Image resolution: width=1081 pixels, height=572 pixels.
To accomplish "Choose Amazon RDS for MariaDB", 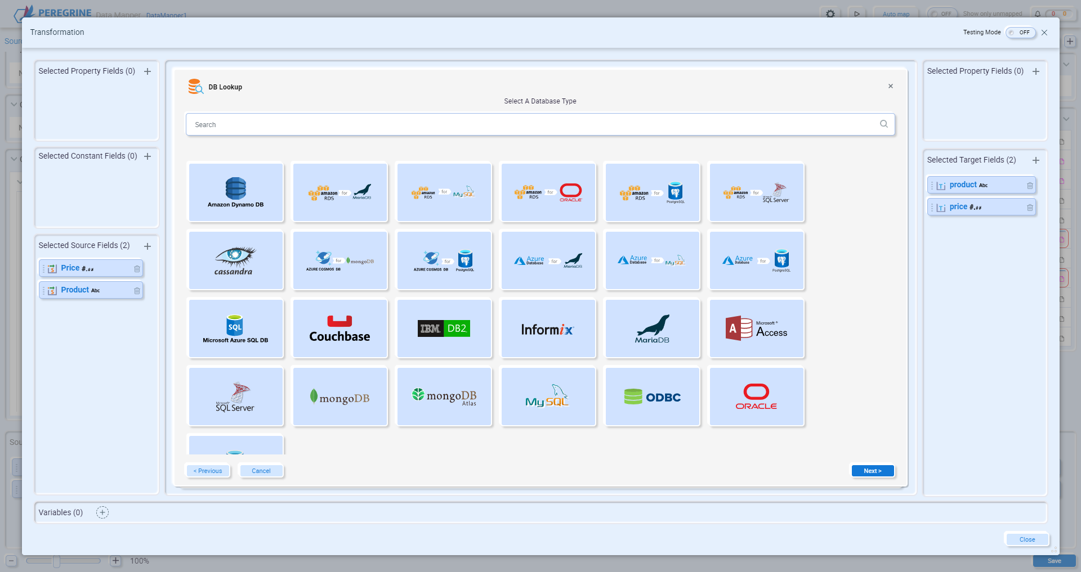I will 340,192.
